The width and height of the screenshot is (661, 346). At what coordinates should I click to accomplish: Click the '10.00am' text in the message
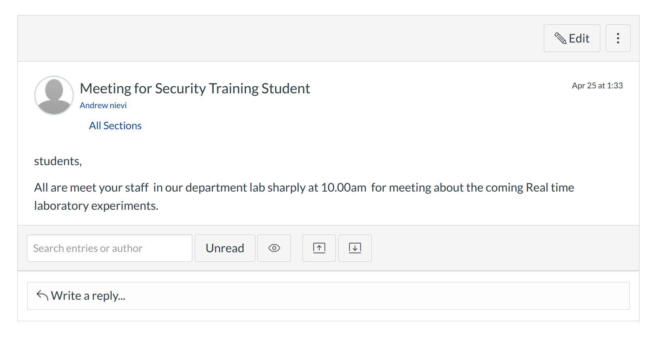pos(343,188)
